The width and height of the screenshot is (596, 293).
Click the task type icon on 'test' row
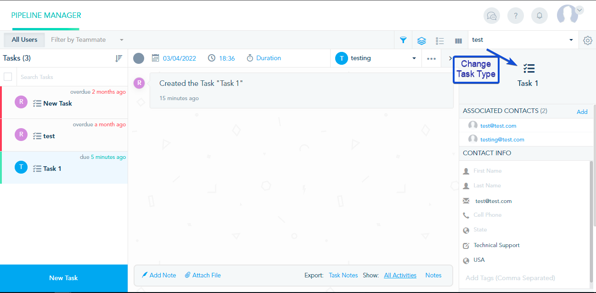pos(37,136)
